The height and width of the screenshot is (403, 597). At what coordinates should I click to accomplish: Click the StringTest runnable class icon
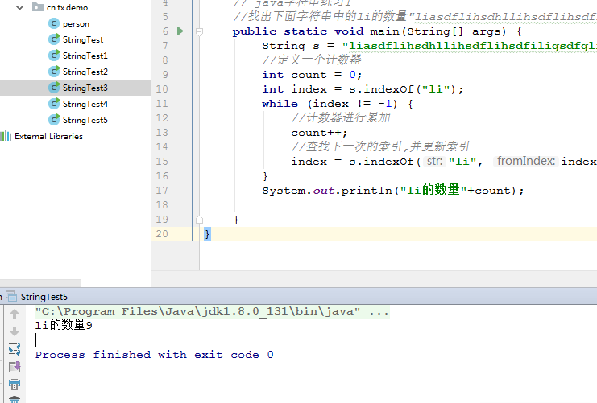click(x=54, y=39)
